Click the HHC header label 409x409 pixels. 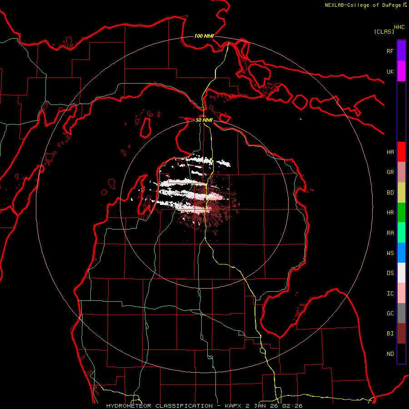tap(399, 27)
